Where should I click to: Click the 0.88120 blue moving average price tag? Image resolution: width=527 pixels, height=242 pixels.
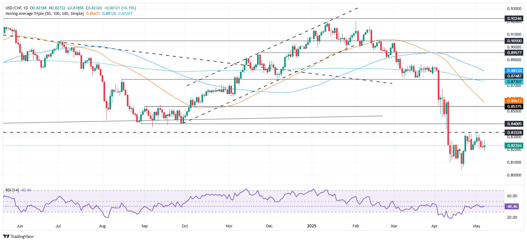514,71
